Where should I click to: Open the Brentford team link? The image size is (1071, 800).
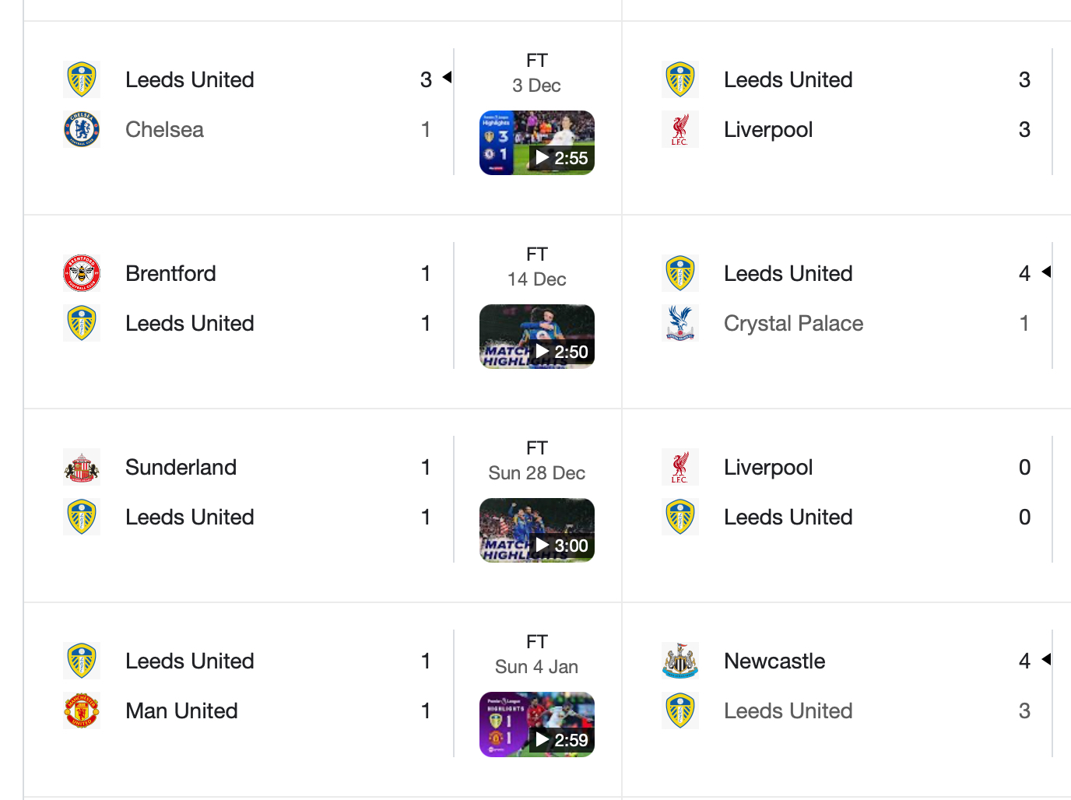tap(170, 274)
